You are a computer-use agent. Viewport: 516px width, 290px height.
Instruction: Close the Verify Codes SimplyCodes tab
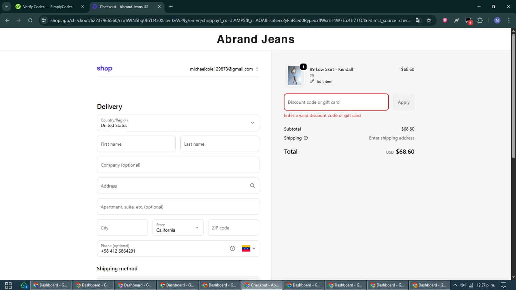point(83,7)
